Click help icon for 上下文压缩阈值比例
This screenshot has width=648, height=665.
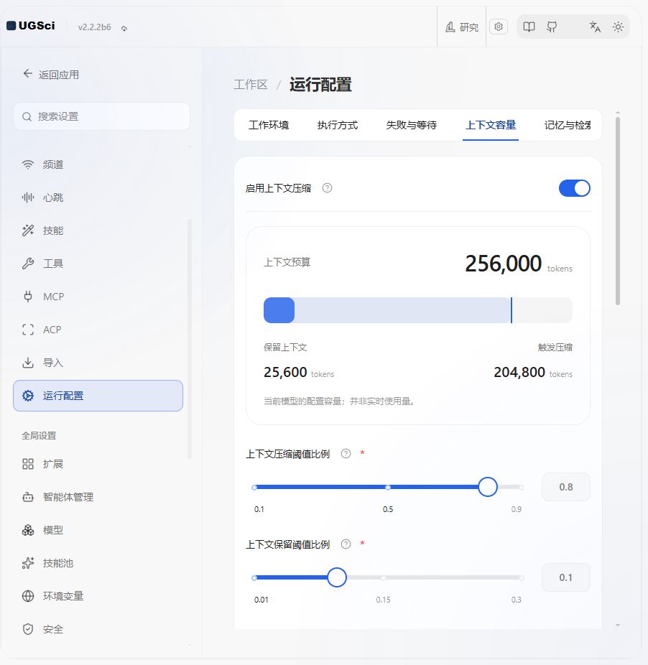(x=346, y=454)
